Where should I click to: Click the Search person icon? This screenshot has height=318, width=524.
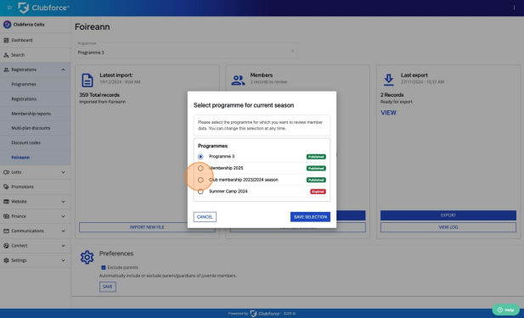coord(6,55)
